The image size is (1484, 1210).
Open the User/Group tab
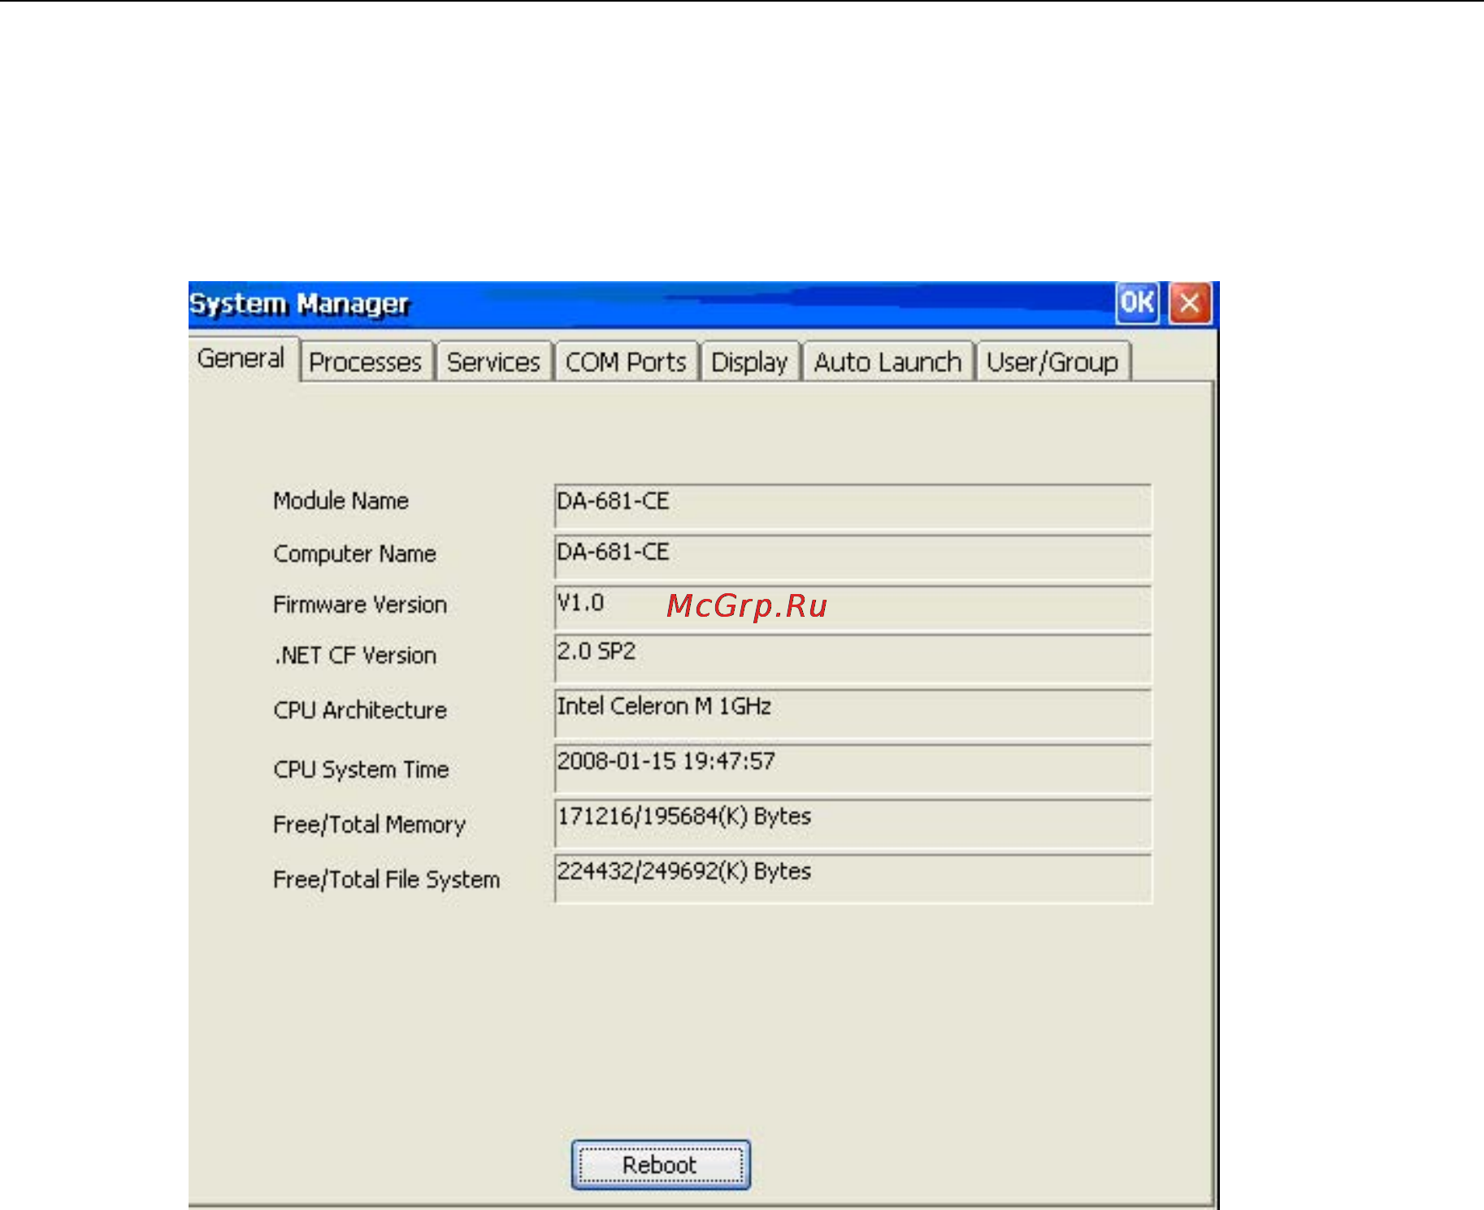point(1052,362)
